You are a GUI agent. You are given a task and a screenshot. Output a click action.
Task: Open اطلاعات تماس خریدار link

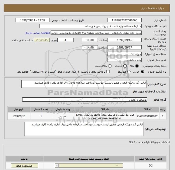pyautogui.click(x=37, y=33)
